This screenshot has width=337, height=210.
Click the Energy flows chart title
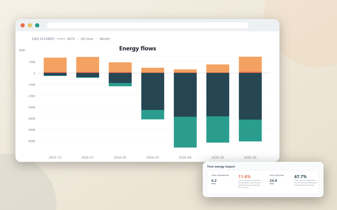138,48
